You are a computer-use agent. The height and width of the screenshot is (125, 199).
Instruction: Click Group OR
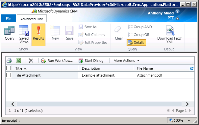click(139, 35)
